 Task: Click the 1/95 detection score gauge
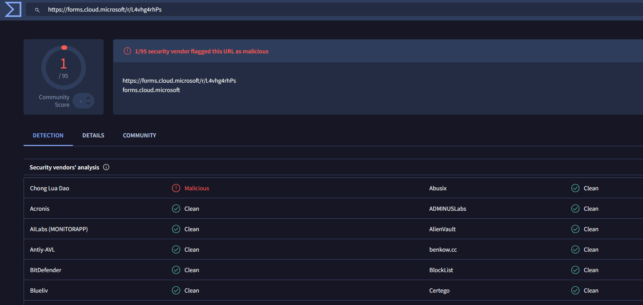[x=64, y=68]
